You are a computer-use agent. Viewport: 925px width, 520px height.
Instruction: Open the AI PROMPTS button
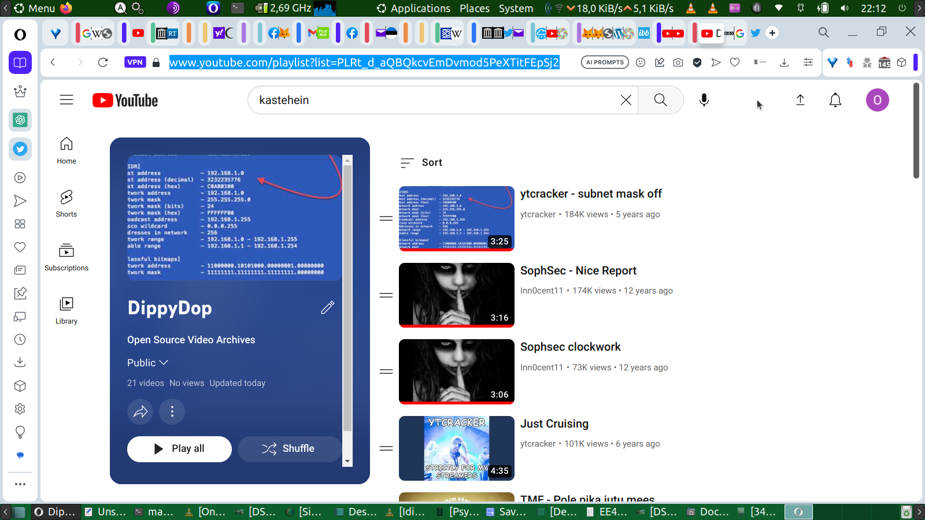point(605,62)
